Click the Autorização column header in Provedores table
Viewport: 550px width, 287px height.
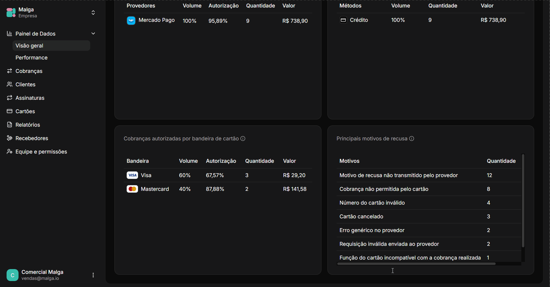(x=223, y=6)
